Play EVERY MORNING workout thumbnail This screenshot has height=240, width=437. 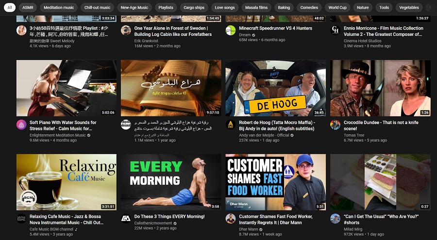point(171,182)
